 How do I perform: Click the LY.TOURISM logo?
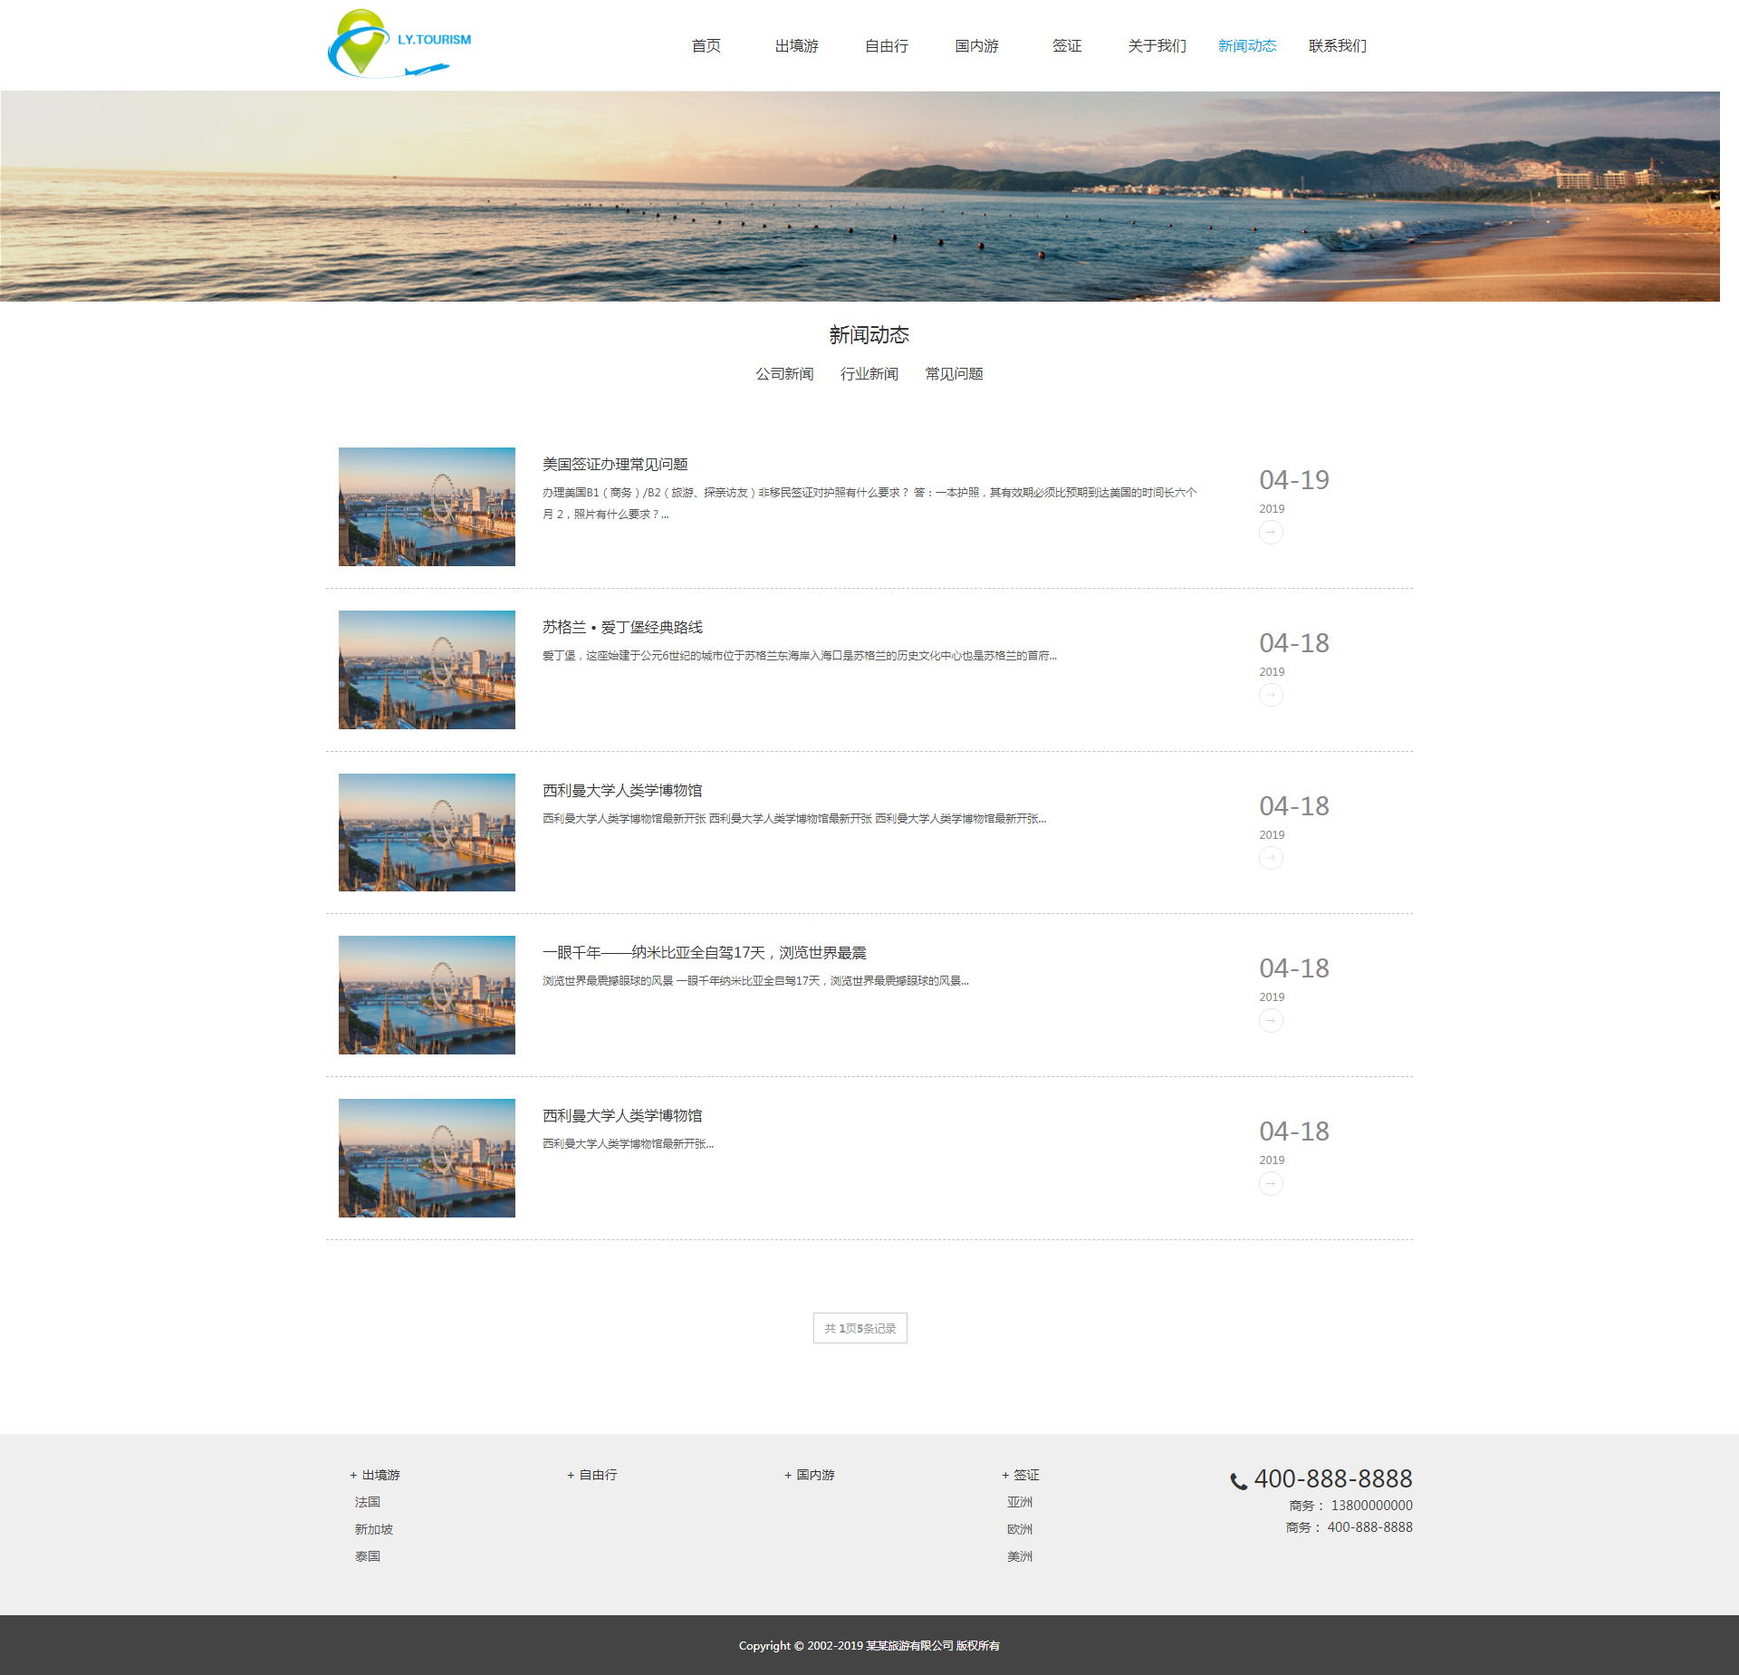[399, 44]
